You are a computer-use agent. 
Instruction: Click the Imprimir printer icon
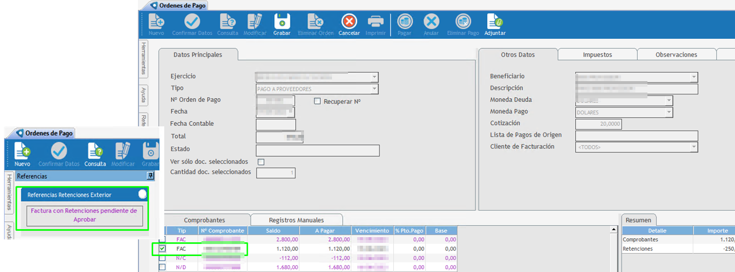pos(376,22)
